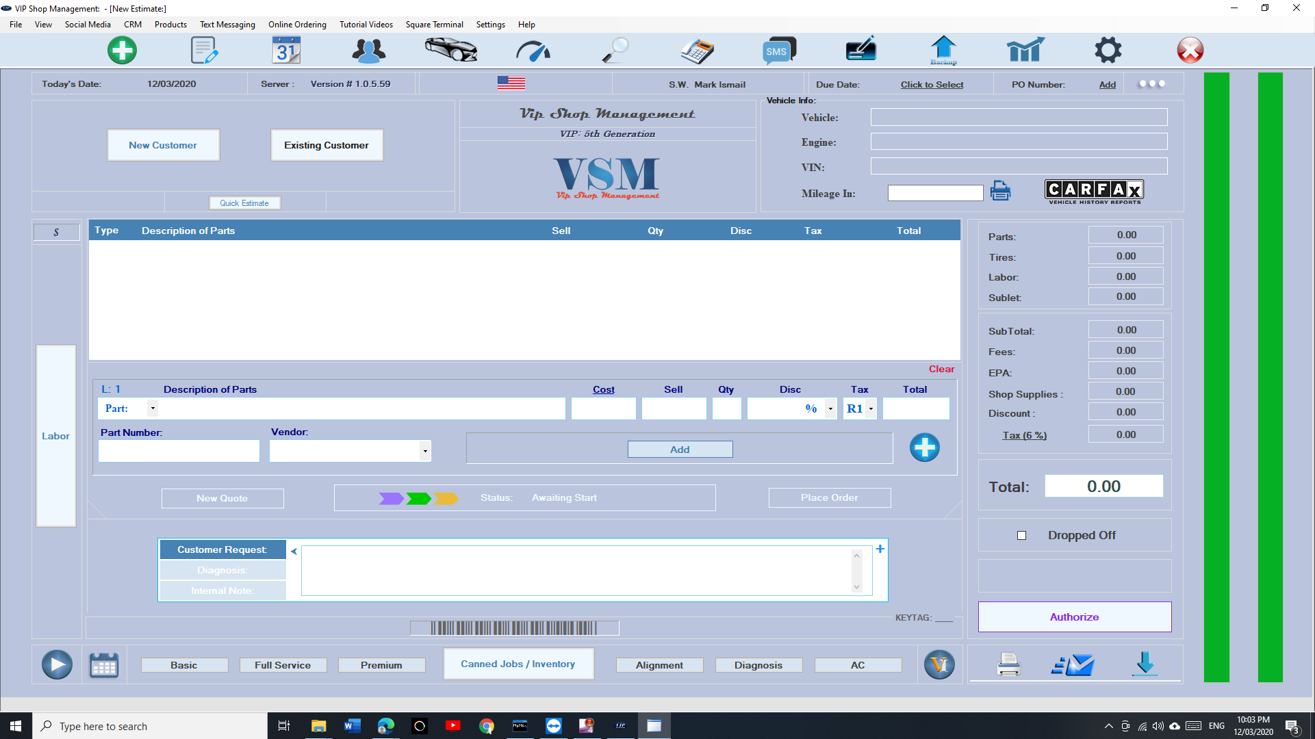This screenshot has height=739, width=1315.
Task: Click the Click to Select due date link
Action: tap(932, 85)
